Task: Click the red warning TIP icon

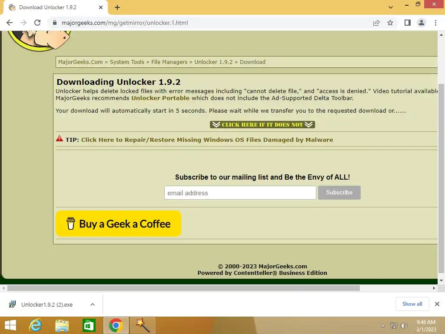Action: pos(60,139)
